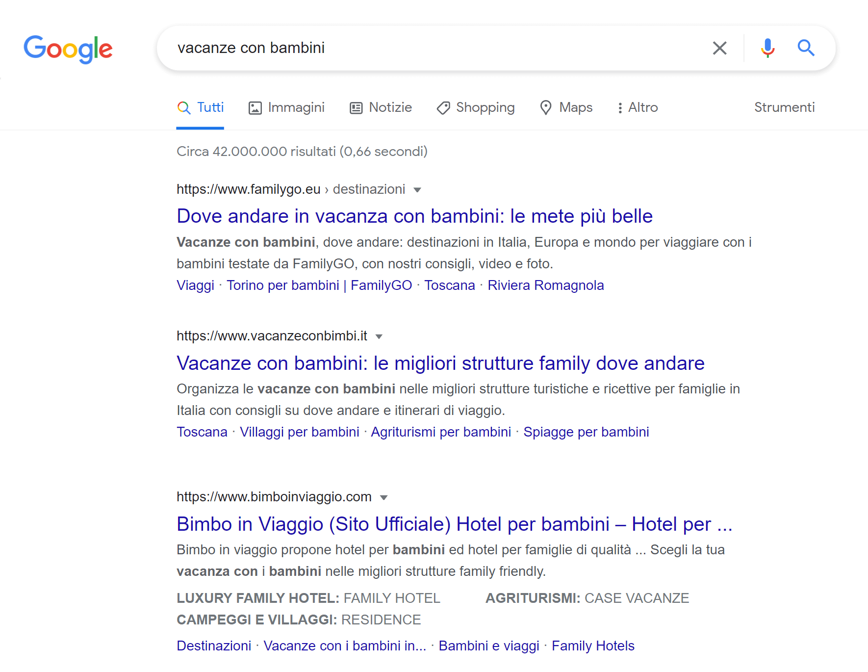Click the Villaggi per bambini sitelink

click(300, 432)
